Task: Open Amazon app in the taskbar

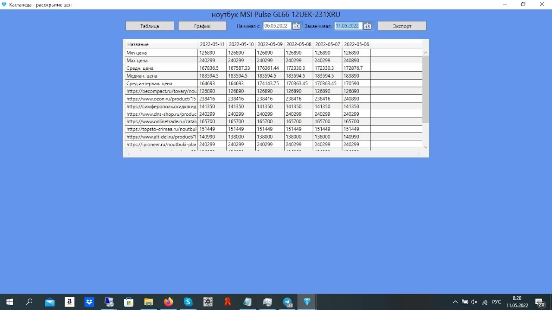Action: [69, 302]
